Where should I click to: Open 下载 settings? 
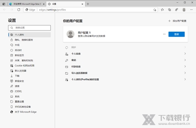coord(29,76)
